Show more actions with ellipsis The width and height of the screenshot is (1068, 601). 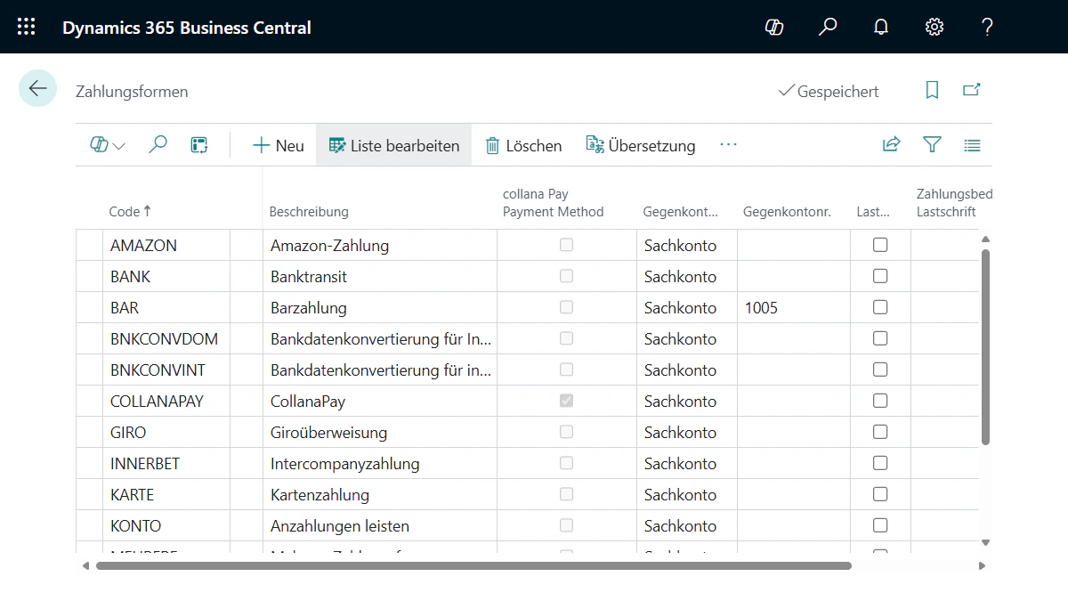tap(728, 144)
